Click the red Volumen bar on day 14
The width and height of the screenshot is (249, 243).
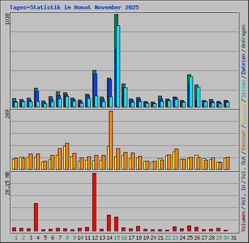[109, 223]
